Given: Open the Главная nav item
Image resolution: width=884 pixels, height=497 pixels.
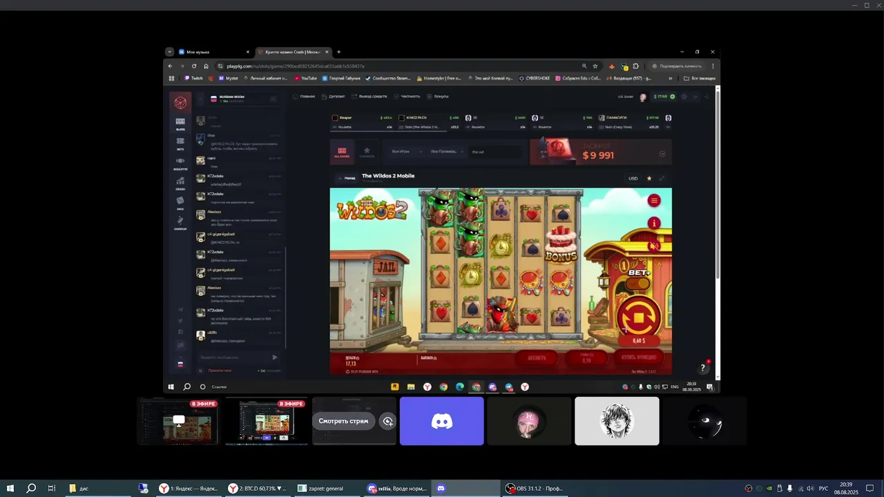Looking at the screenshot, I should (x=304, y=97).
